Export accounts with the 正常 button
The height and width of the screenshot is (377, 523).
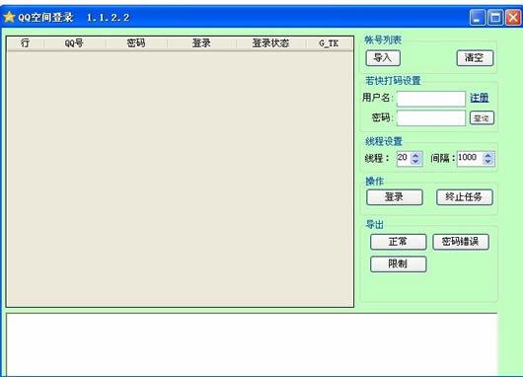coord(399,242)
